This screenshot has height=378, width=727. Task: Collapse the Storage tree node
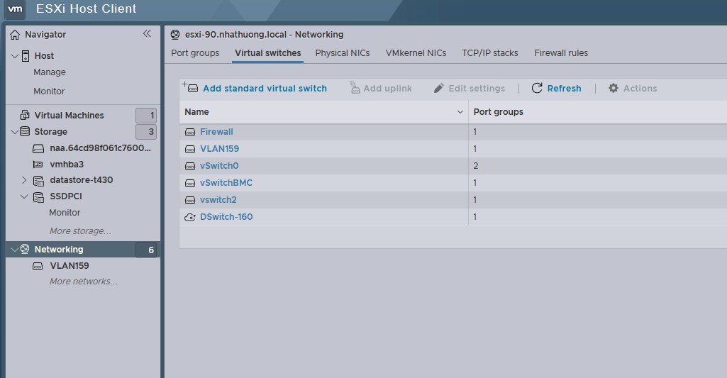[15, 131]
